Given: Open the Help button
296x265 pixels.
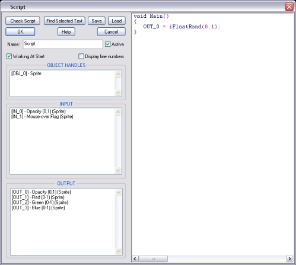Looking at the screenshot, I should click(66, 32).
